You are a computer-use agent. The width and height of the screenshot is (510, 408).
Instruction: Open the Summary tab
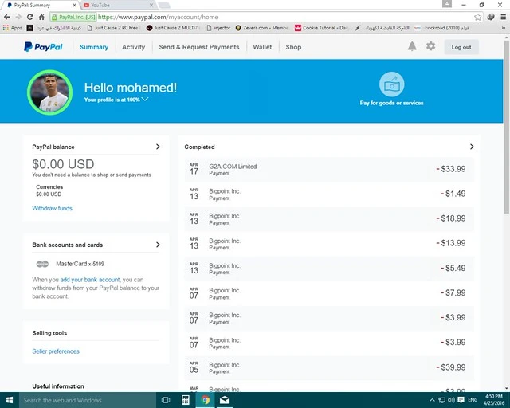click(94, 47)
